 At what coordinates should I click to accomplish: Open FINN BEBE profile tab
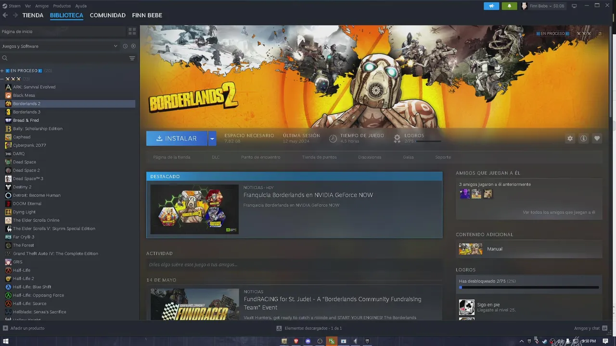click(147, 15)
